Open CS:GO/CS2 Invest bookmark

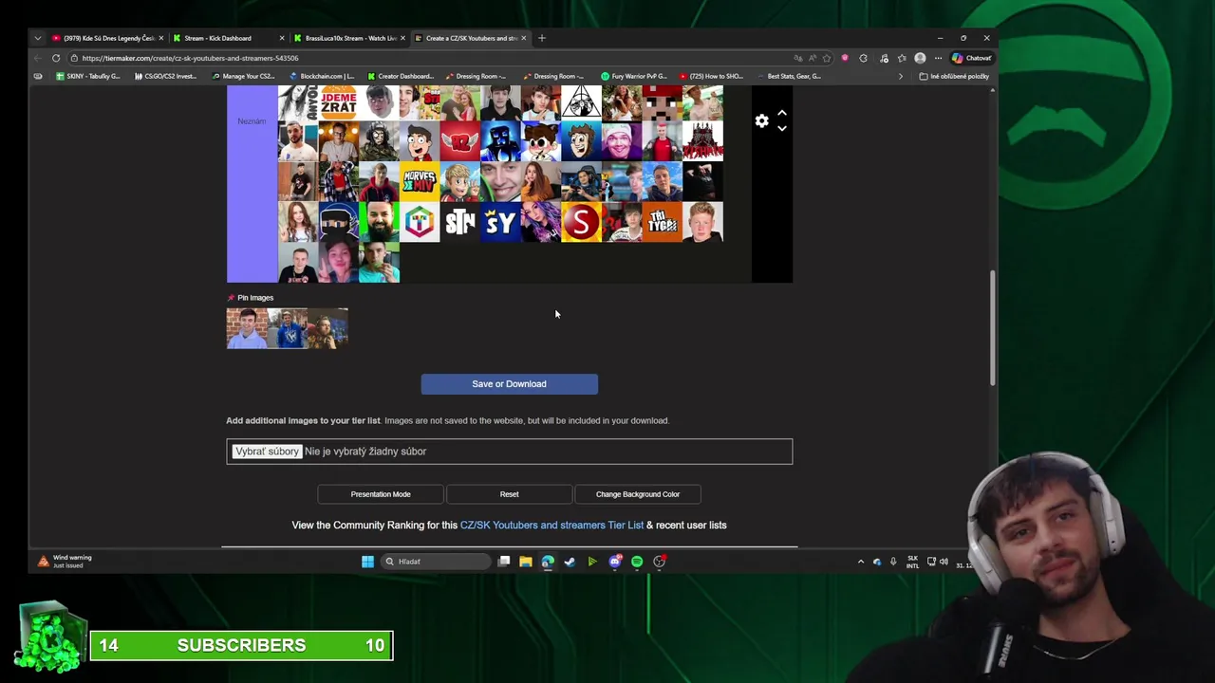click(165, 76)
